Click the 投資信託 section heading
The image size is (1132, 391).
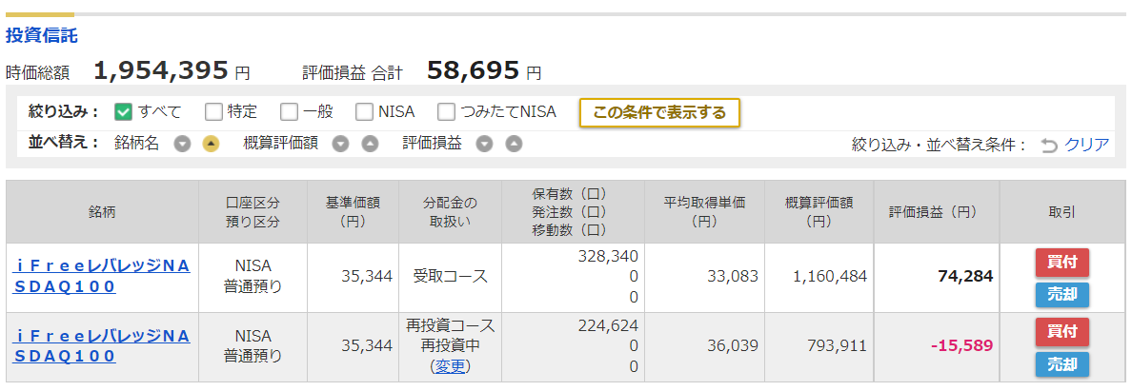(x=41, y=34)
